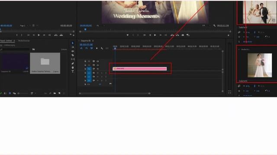Add a timeline marker via marker button

pos(97,48)
